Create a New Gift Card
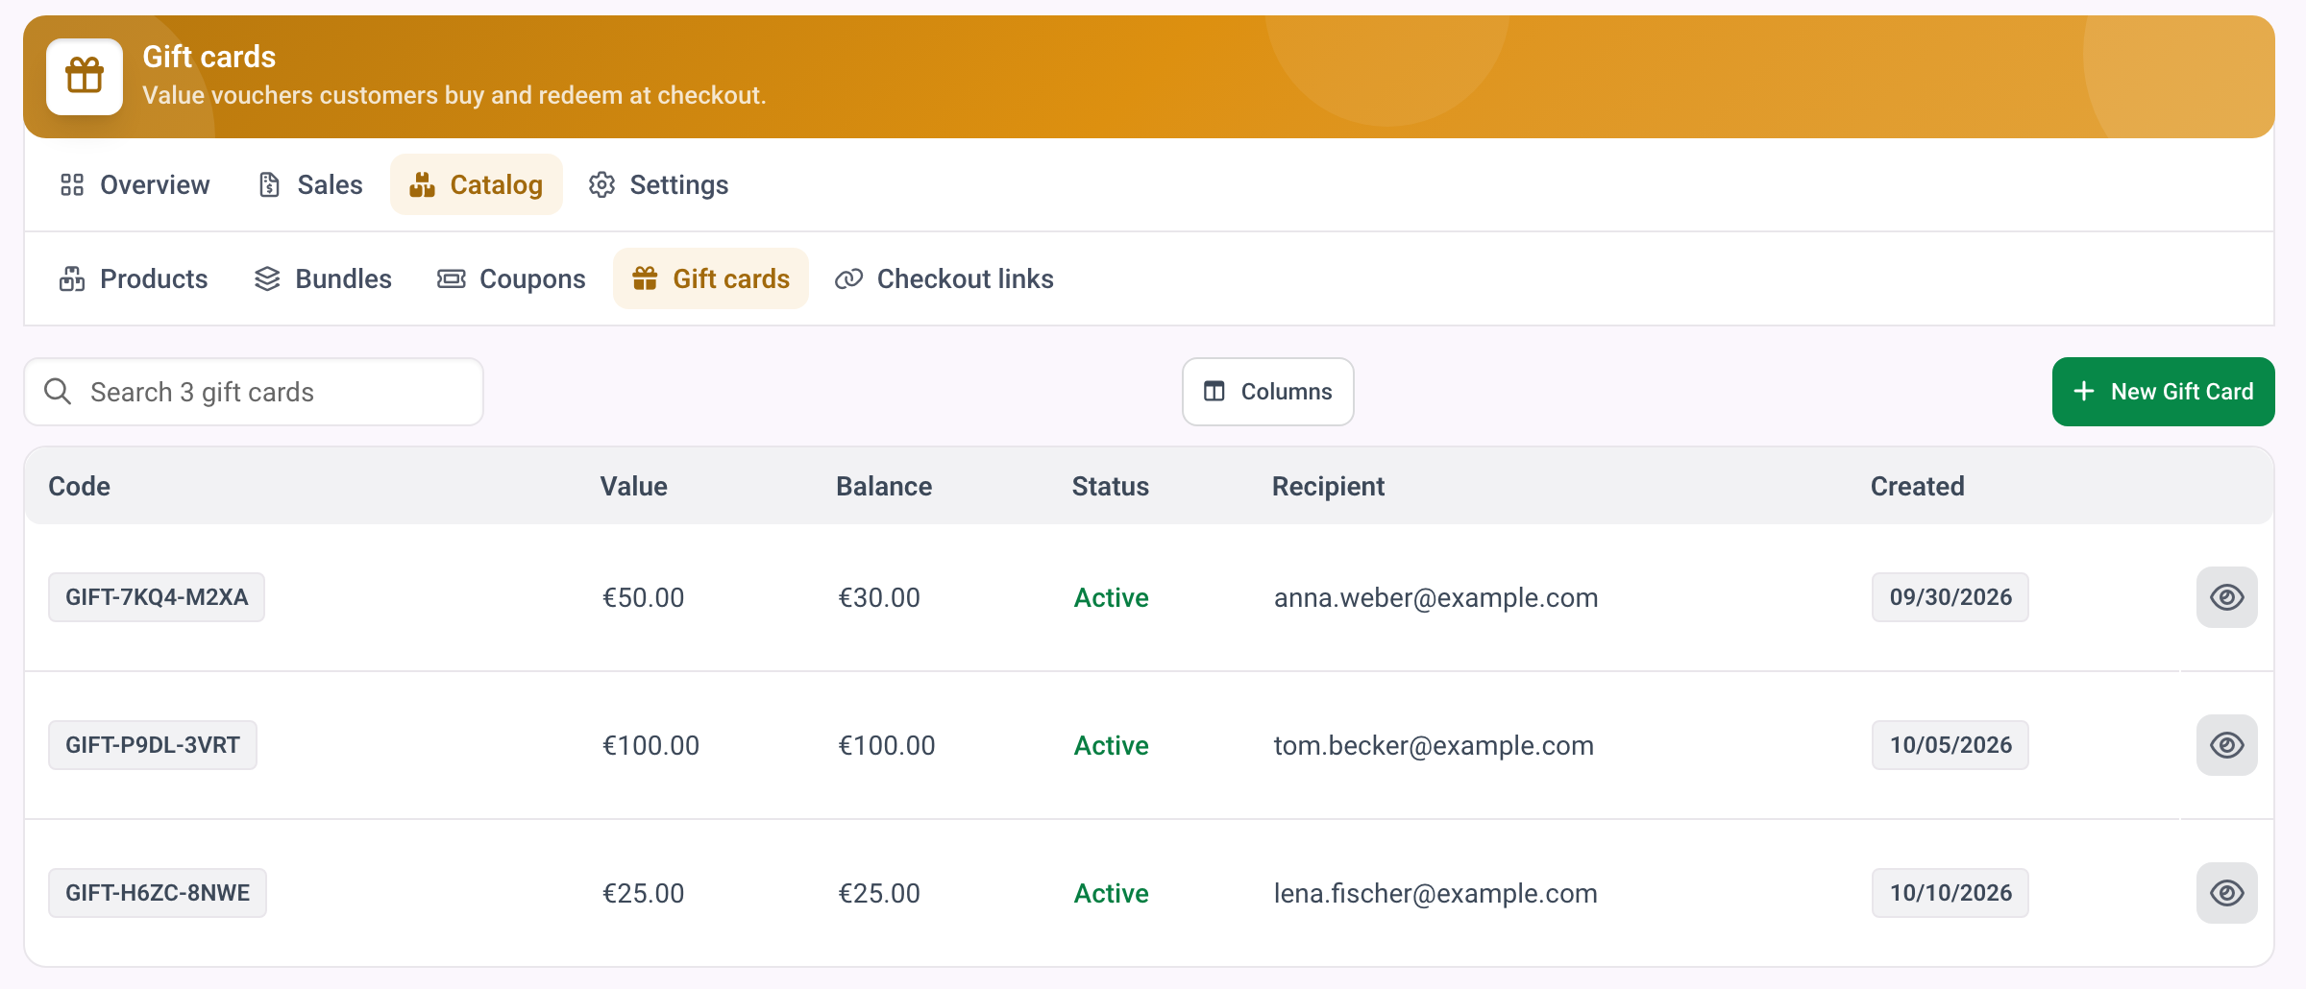2306x989 pixels. (2164, 392)
